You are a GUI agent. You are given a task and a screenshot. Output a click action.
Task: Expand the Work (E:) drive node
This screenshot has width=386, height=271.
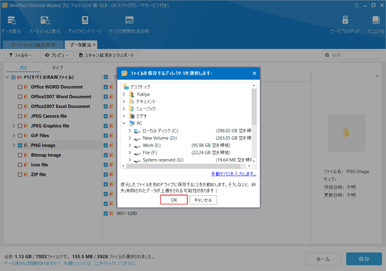click(130, 145)
